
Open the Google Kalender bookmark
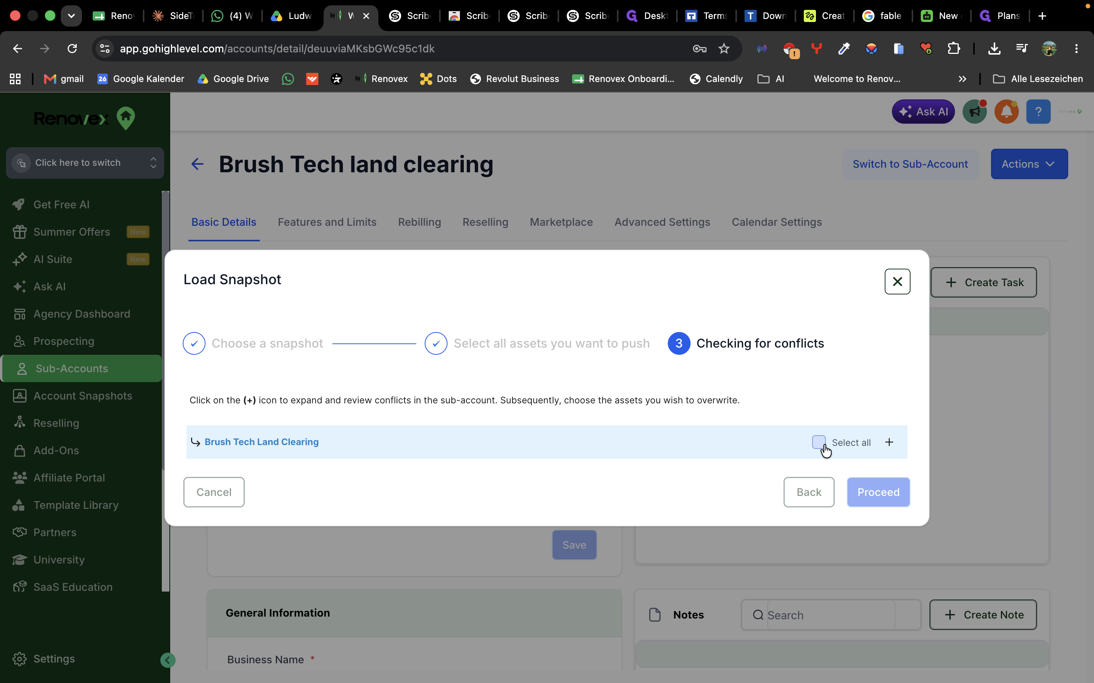click(141, 79)
